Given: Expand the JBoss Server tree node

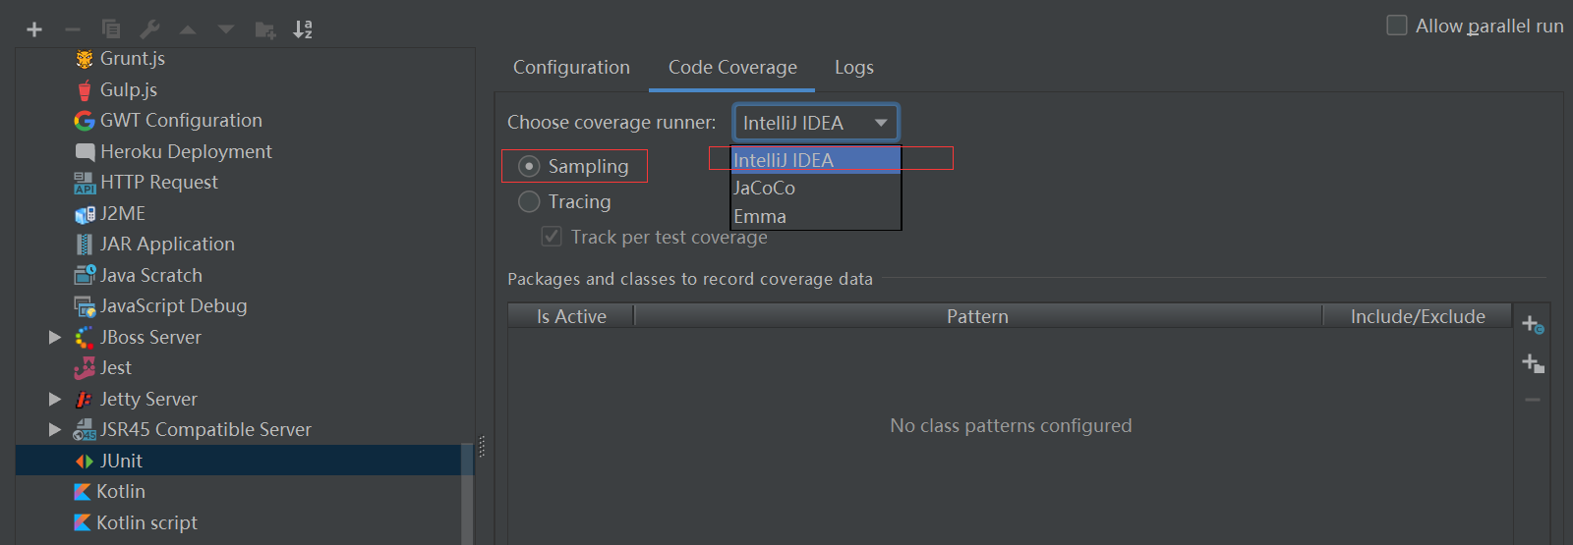Looking at the screenshot, I should pyautogui.click(x=55, y=337).
